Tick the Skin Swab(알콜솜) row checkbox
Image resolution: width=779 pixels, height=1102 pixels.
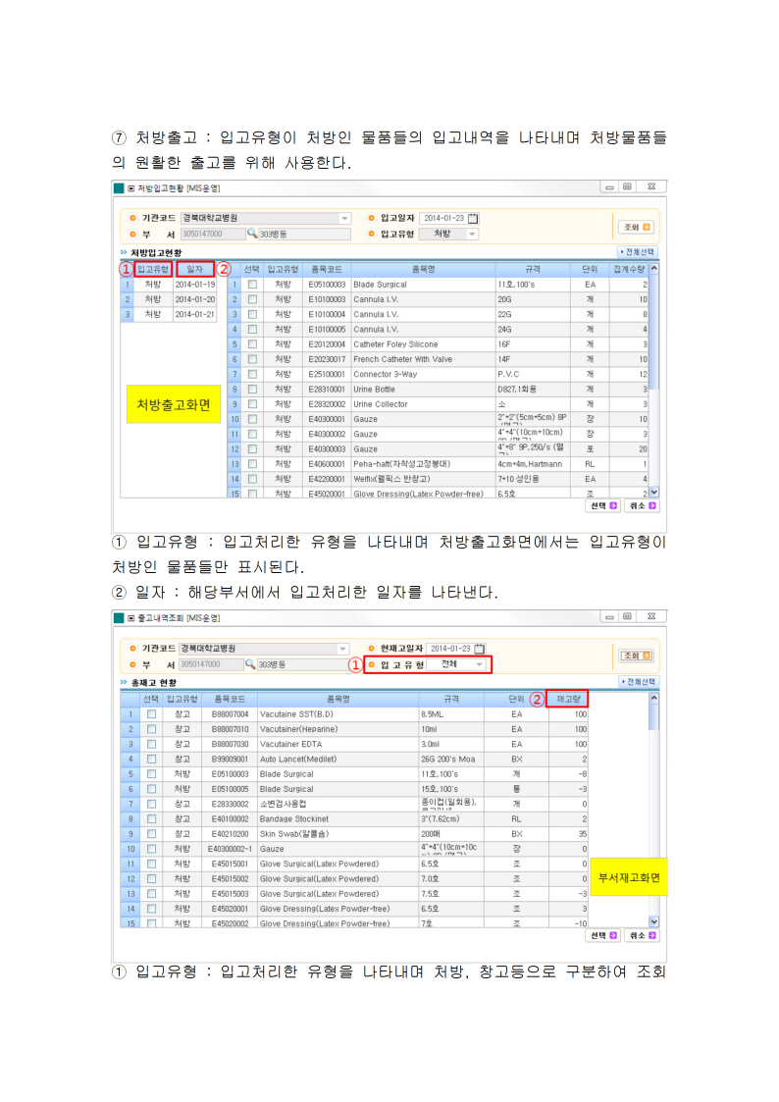(150, 833)
